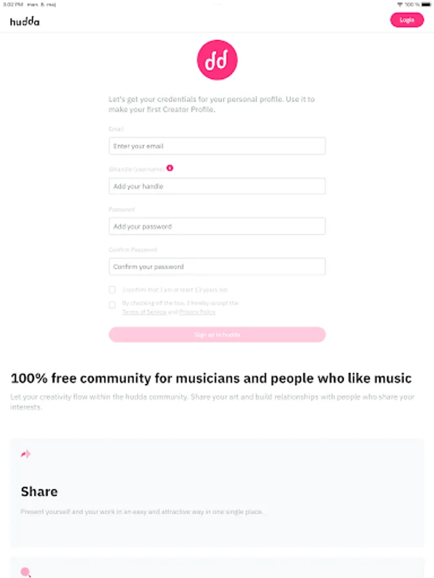Image resolution: width=434 pixels, height=578 pixels.
Task: Click the pink magnifier search icon
Action: click(x=26, y=572)
